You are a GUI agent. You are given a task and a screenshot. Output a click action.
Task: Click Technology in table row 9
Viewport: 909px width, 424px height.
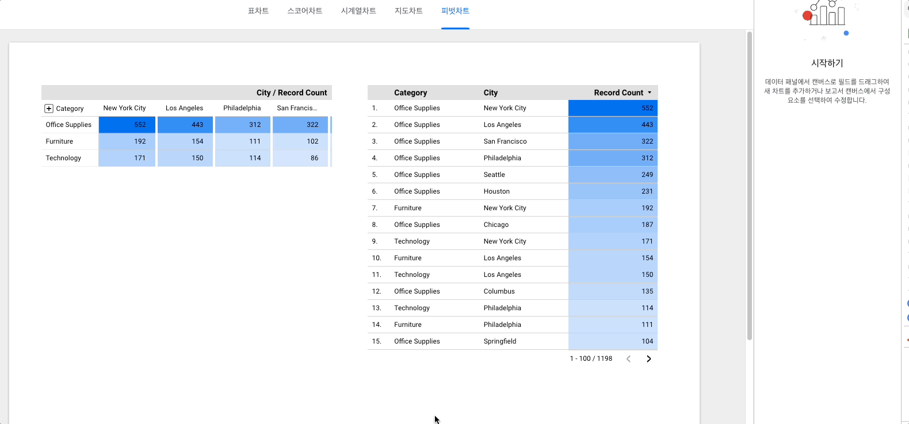[x=412, y=241]
